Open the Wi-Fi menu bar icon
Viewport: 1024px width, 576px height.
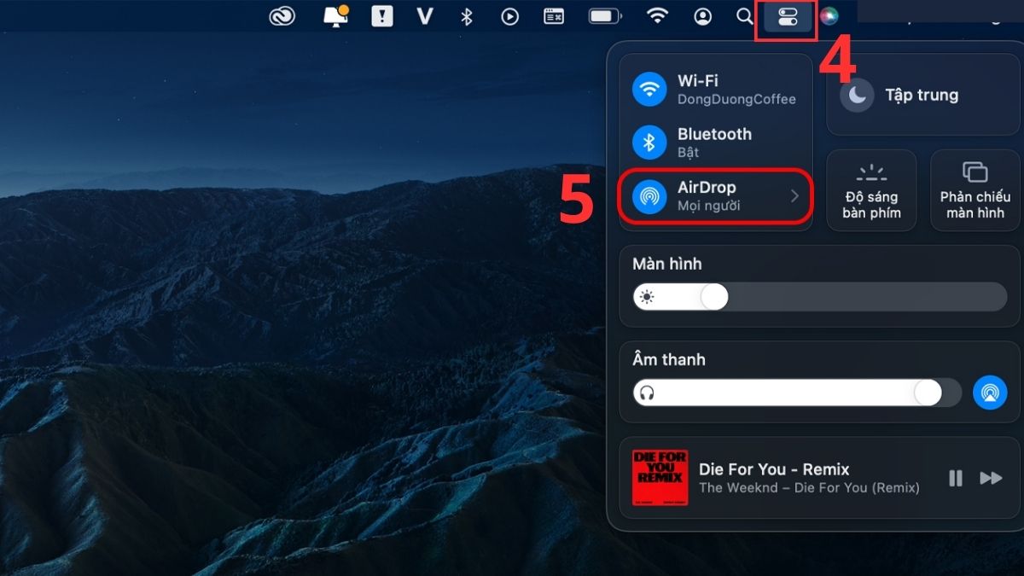coord(656,16)
